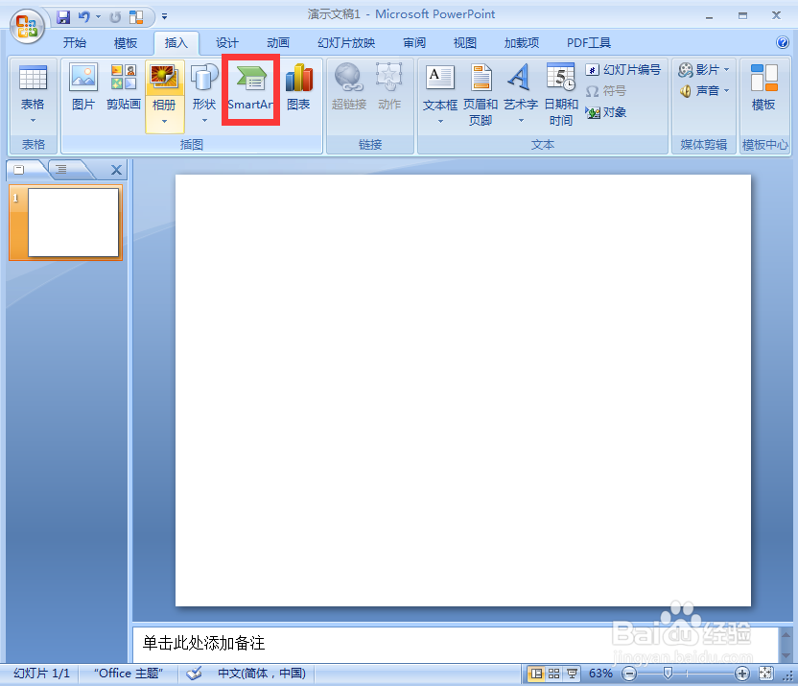Image resolution: width=798 pixels, height=686 pixels.
Task: Insert date and time
Action: click(561, 95)
